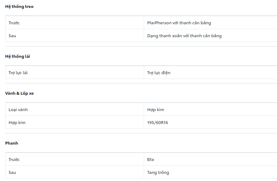The image size is (277, 181).
Task: Click the Tang trống value cell
Action: point(158,172)
